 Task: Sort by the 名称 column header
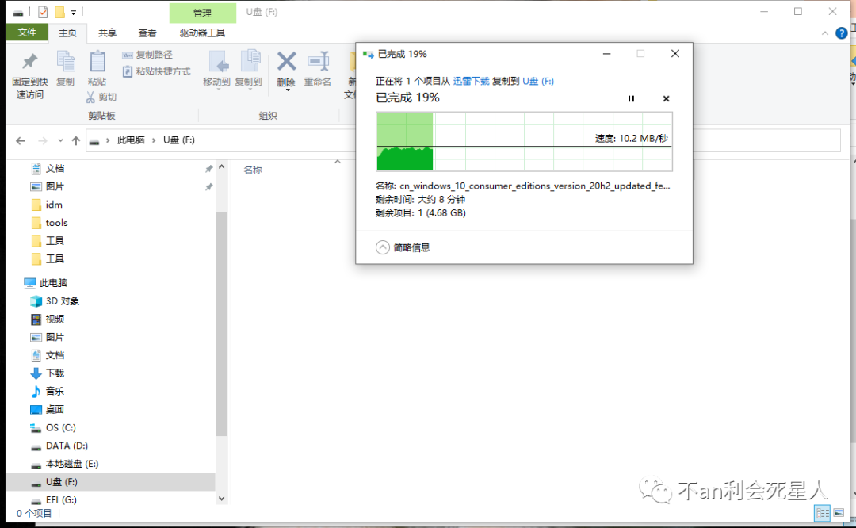253,170
